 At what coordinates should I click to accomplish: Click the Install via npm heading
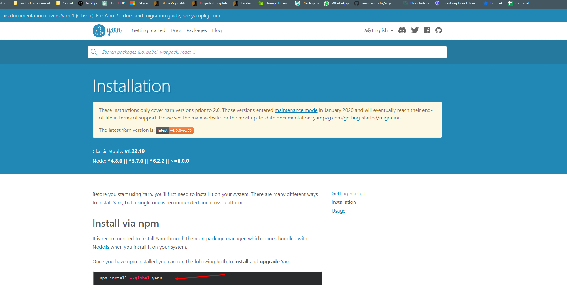pos(126,223)
